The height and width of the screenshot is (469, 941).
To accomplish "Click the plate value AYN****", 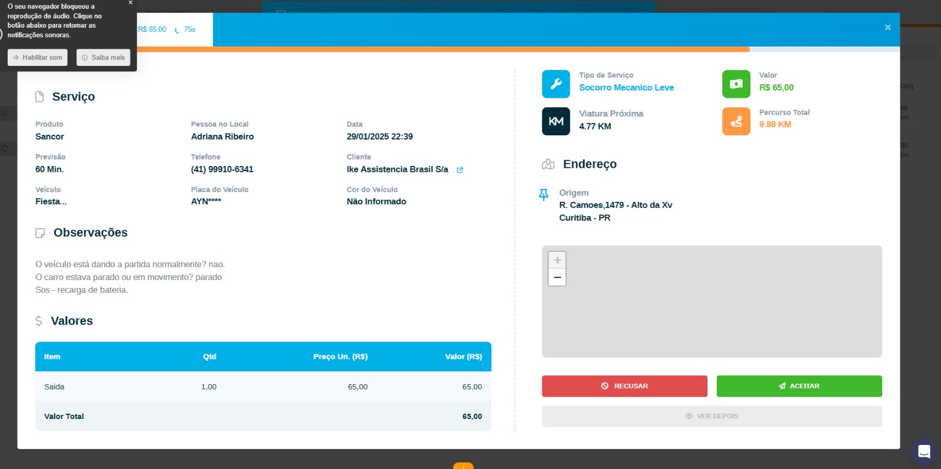I will (206, 201).
